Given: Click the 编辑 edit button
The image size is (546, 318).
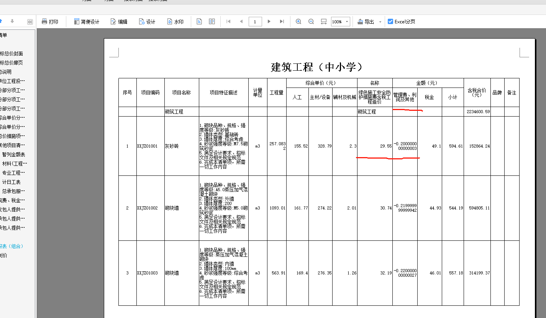Looking at the screenshot, I should point(119,22).
